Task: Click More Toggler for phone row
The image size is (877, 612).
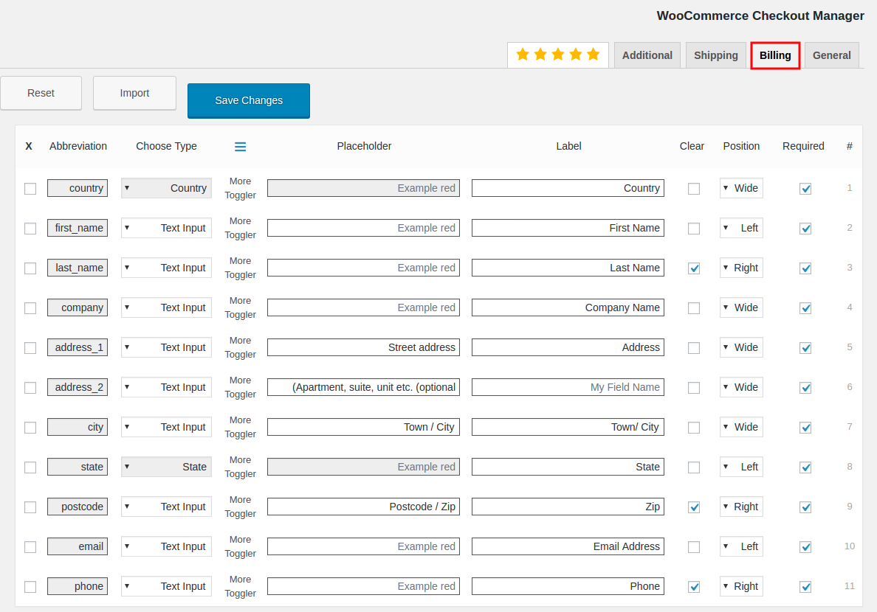Action: coord(240,586)
